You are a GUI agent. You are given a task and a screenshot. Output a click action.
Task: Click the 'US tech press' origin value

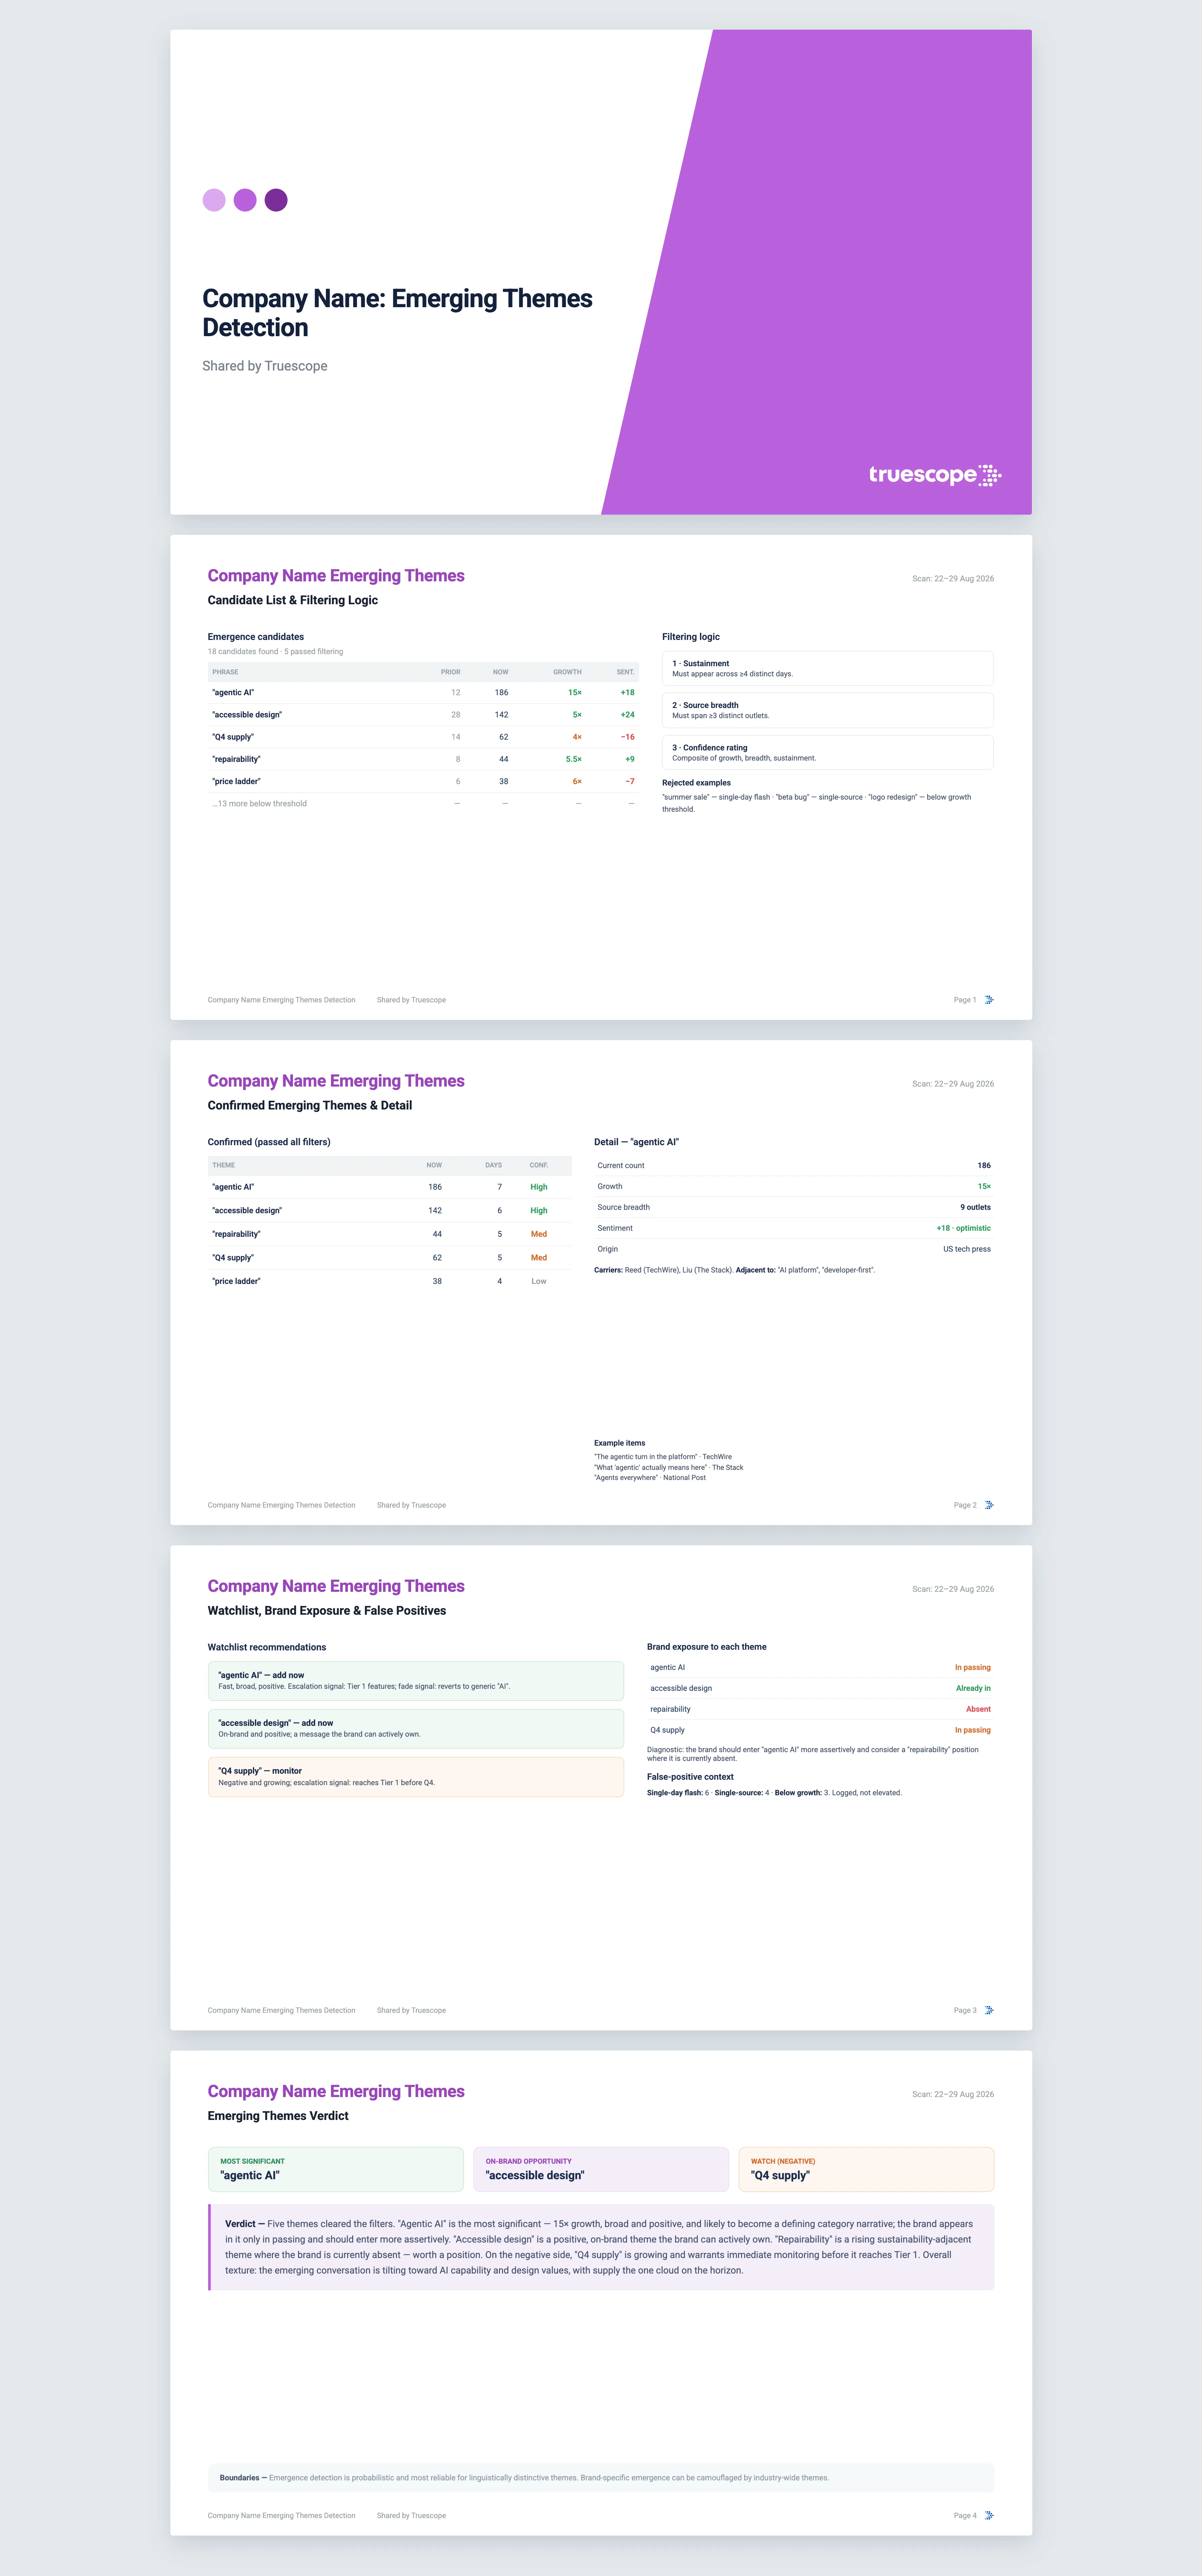(967, 1249)
